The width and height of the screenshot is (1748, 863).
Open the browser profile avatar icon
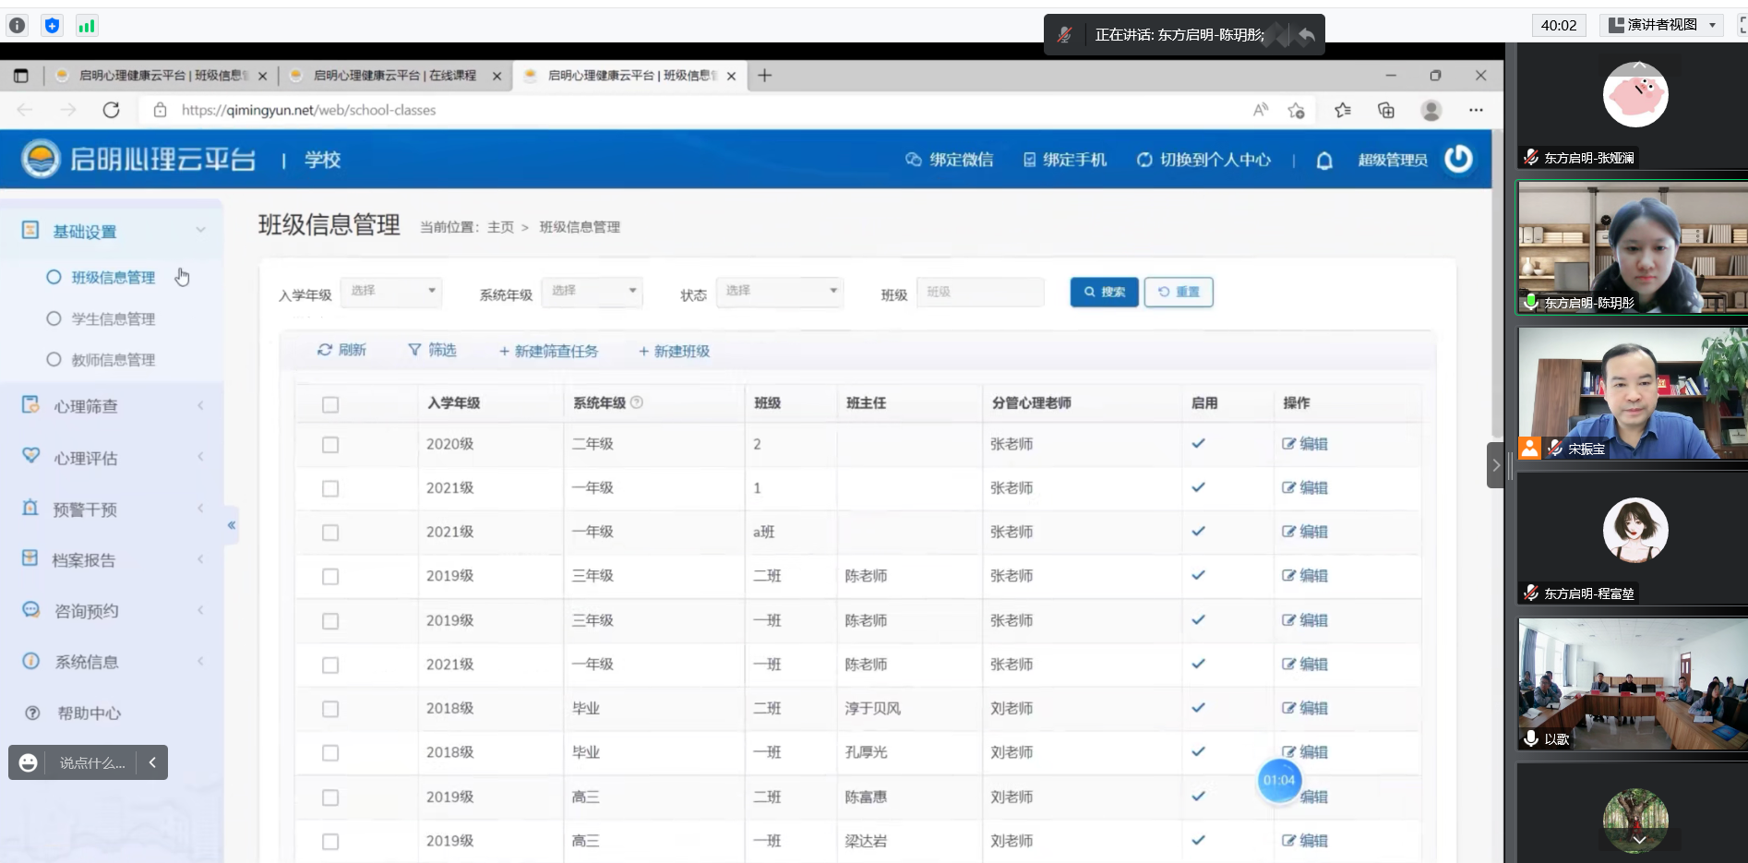(x=1431, y=110)
